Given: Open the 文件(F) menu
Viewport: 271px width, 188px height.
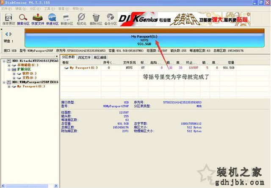Looking at the screenshot, I should point(7,8).
